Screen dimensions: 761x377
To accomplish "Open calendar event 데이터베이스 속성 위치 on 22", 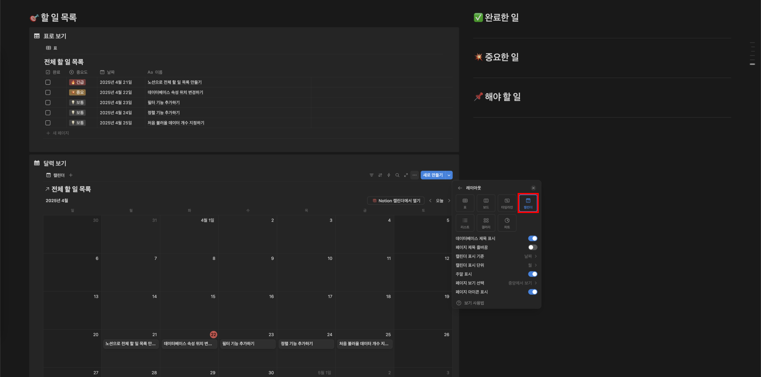I will (x=190, y=344).
